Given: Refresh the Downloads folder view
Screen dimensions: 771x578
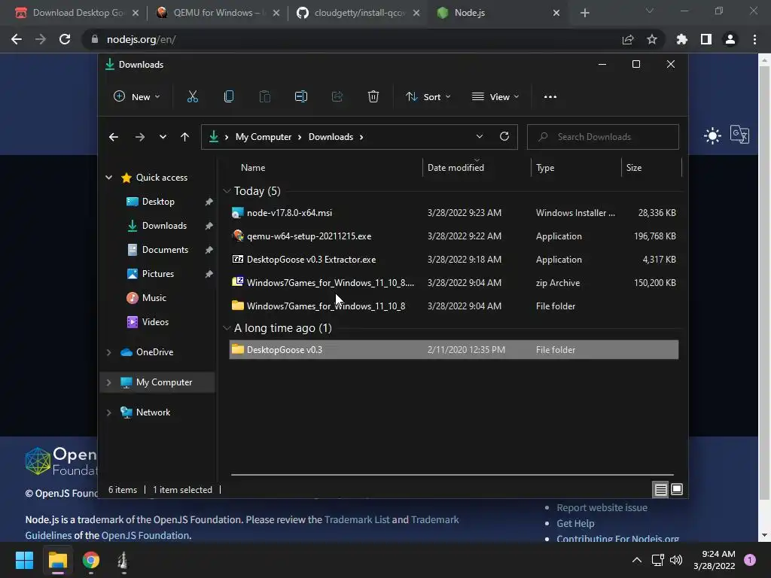Looking at the screenshot, I should pos(504,137).
